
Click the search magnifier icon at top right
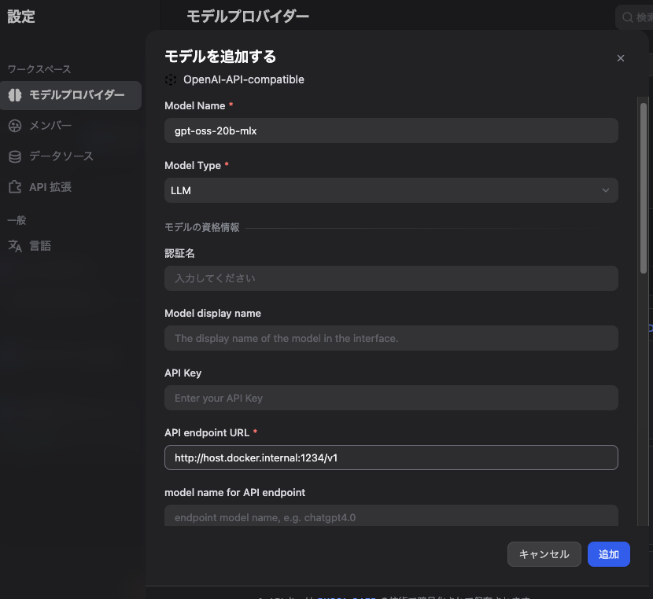tap(627, 17)
